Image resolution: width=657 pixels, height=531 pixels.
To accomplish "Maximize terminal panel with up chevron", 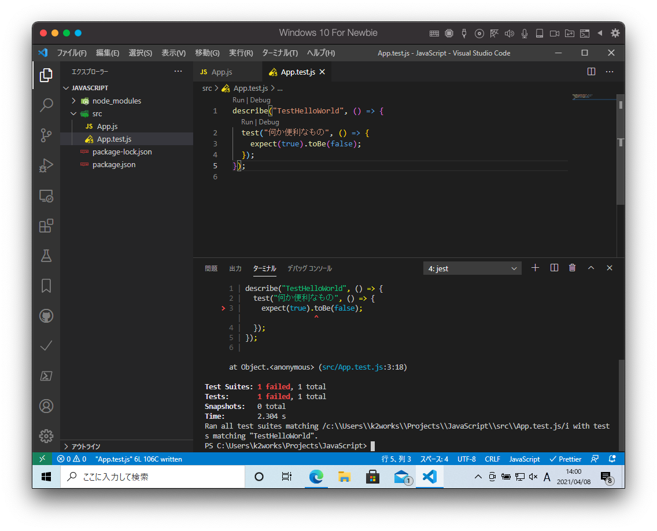I will tap(591, 268).
